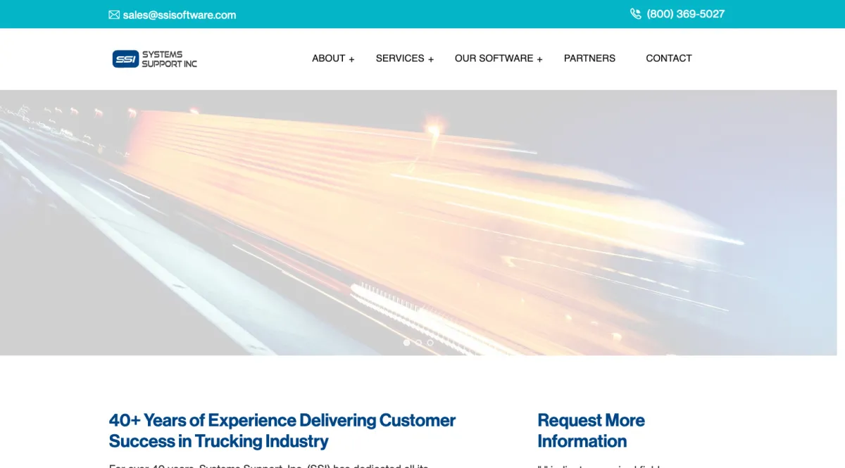The width and height of the screenshot is (845, 468).
Task: Expand the plus sign next to SERVICES
Action: [431, 59]
